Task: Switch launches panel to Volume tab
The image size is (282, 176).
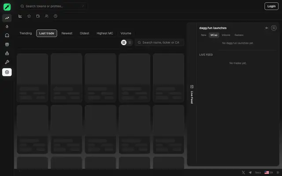Action: [x=226, y=35]
